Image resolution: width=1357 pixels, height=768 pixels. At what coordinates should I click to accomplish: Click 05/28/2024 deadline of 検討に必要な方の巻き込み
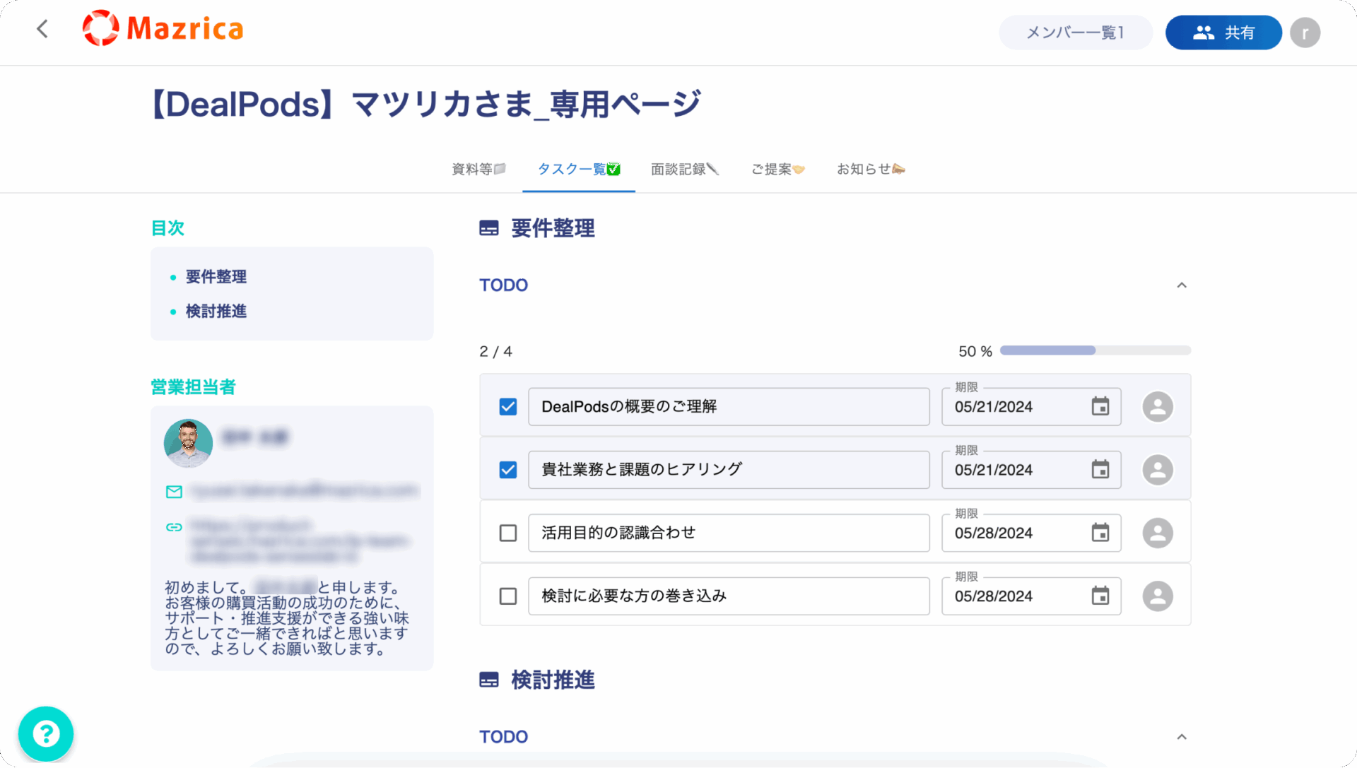(x=994, y=596)
